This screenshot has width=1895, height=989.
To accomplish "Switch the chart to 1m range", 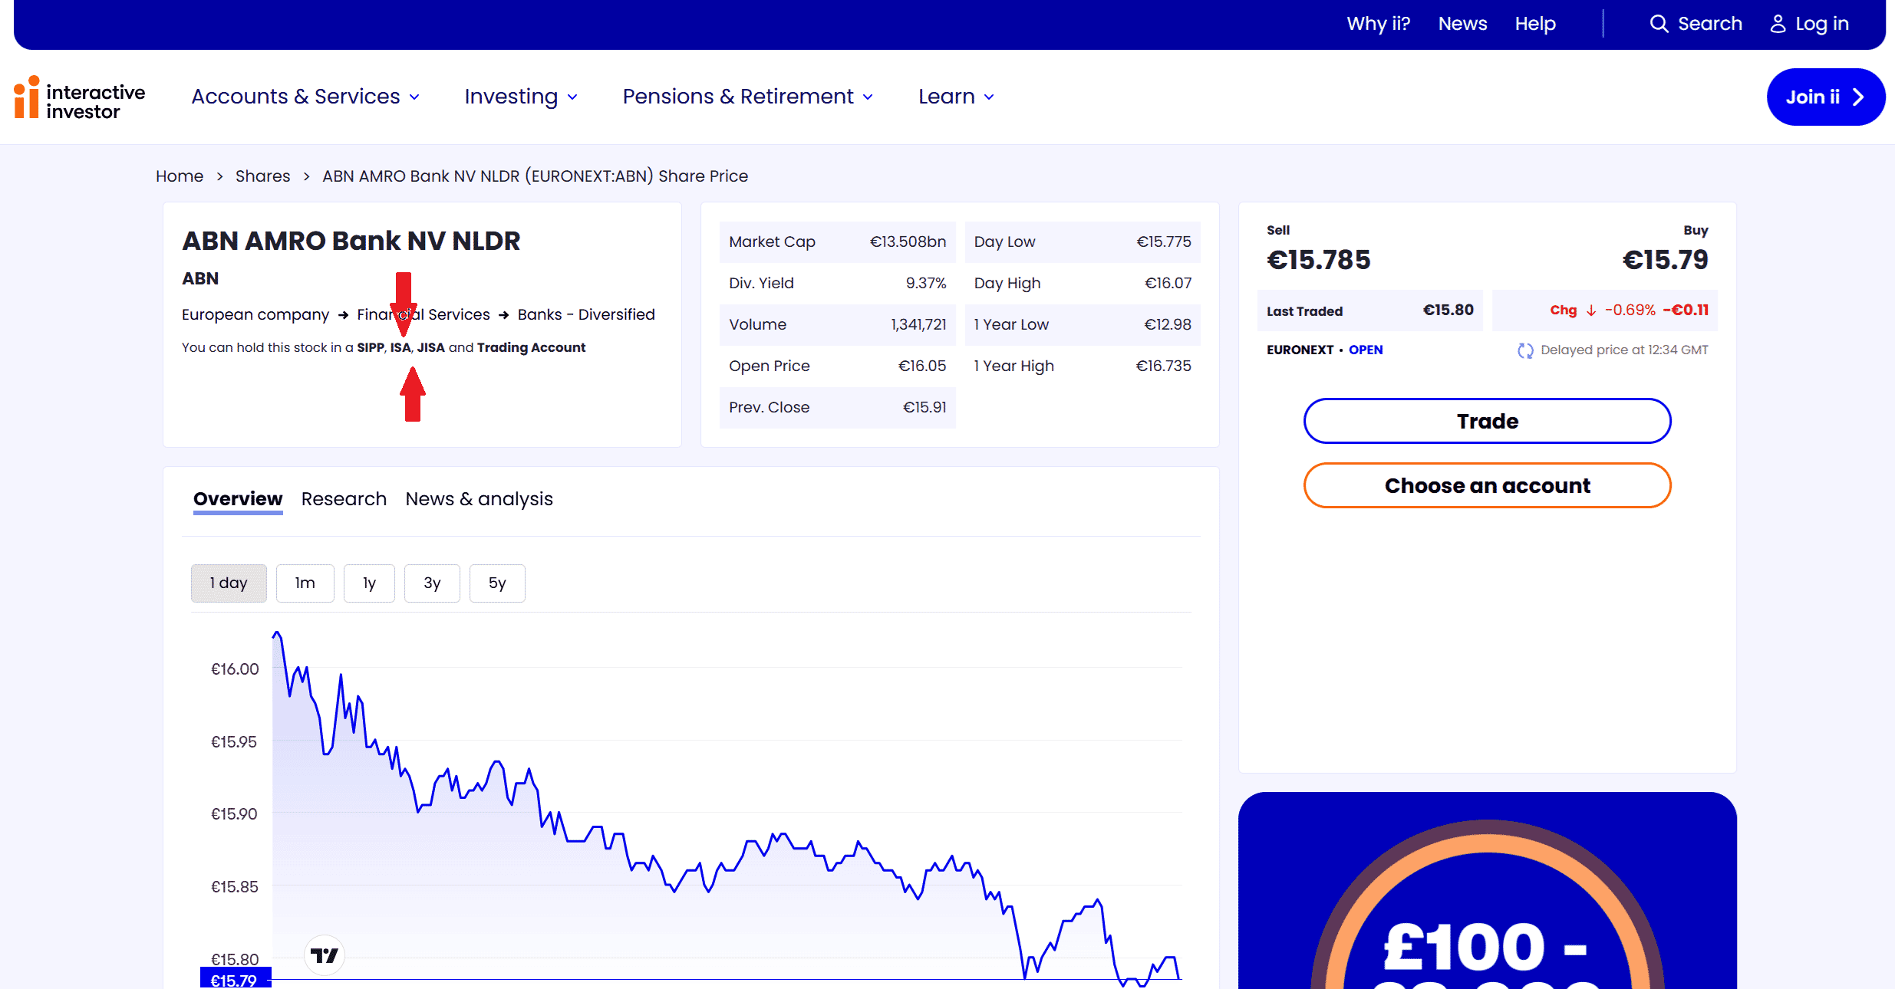I will [305, 583].
